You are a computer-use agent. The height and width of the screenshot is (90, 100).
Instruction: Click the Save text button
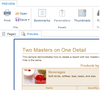[23, 20]
